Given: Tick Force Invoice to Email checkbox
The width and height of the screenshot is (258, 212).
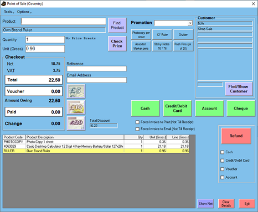Looking at the screenshot, I should point(137,129).
